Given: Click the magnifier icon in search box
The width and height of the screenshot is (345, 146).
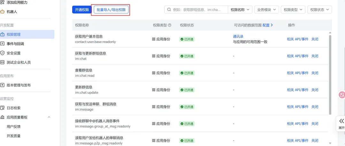Looking at the screenshot, I should (x=169, y=10).
